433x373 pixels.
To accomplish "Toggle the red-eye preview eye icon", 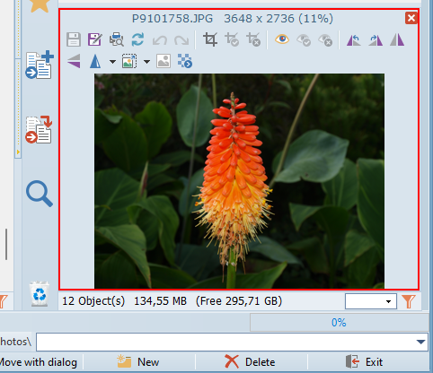I will tap(282, 39).
